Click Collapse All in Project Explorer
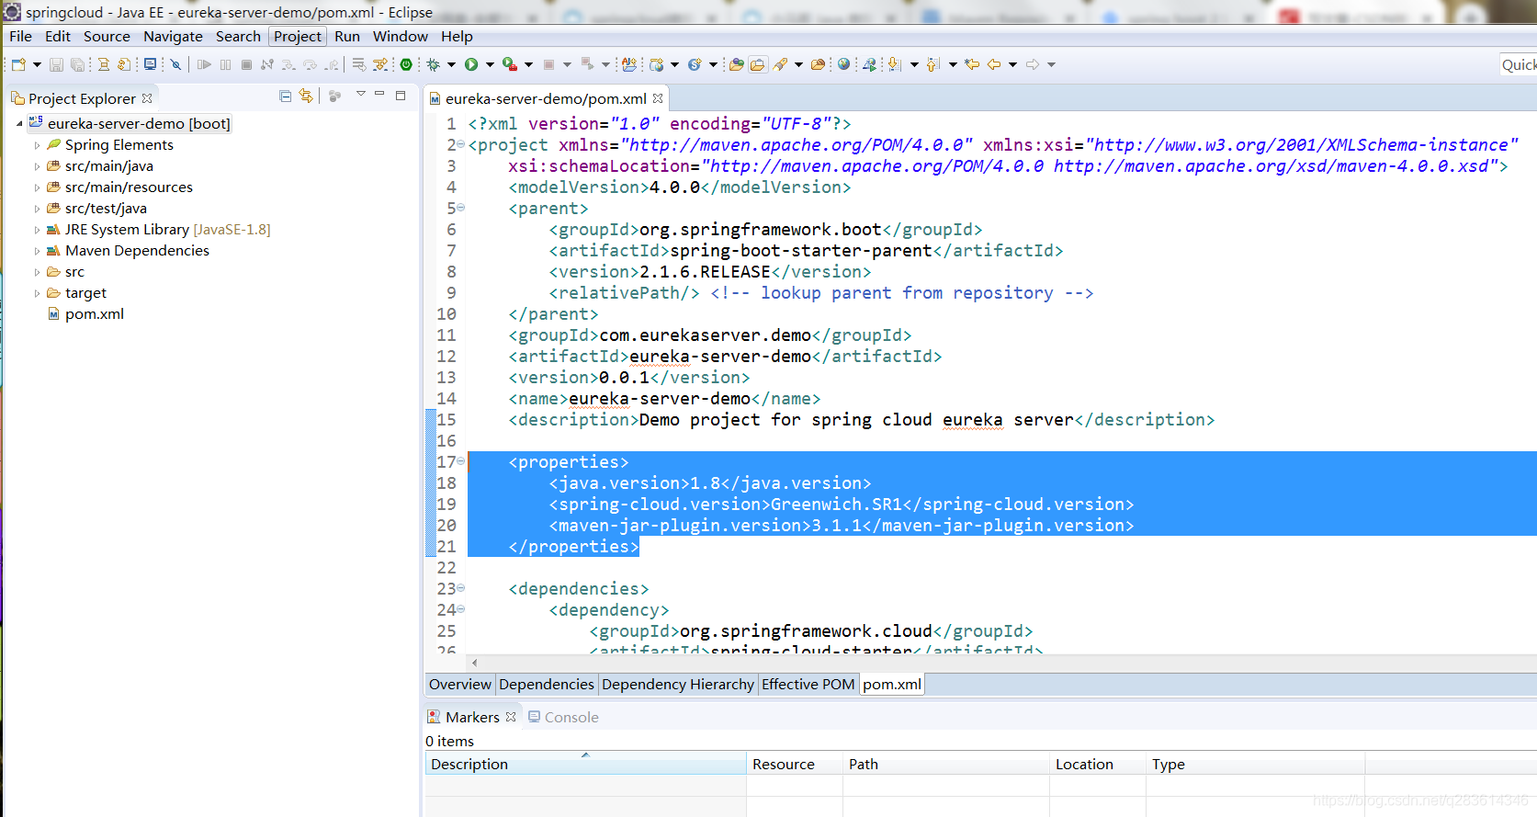 286,96
